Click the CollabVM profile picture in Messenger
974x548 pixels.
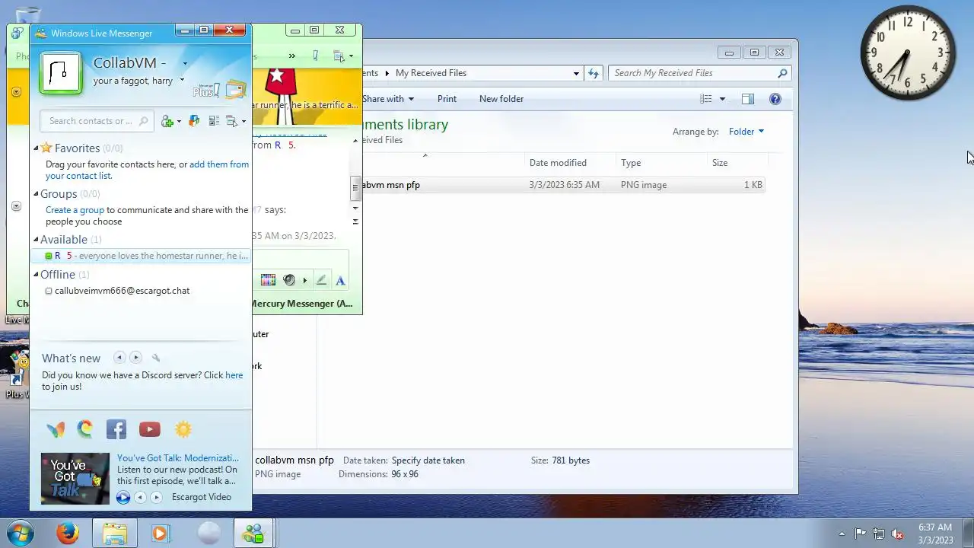pyautogui.click(x=61, y=73)
